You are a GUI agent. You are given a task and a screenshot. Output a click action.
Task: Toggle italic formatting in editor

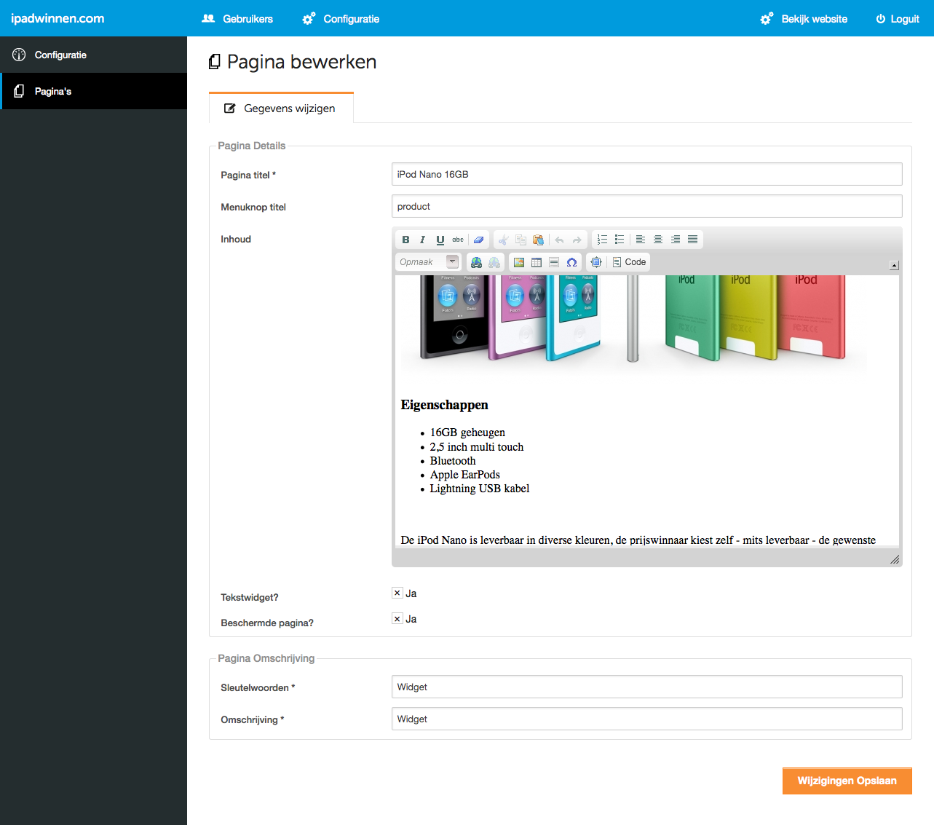tap(422, 240)
